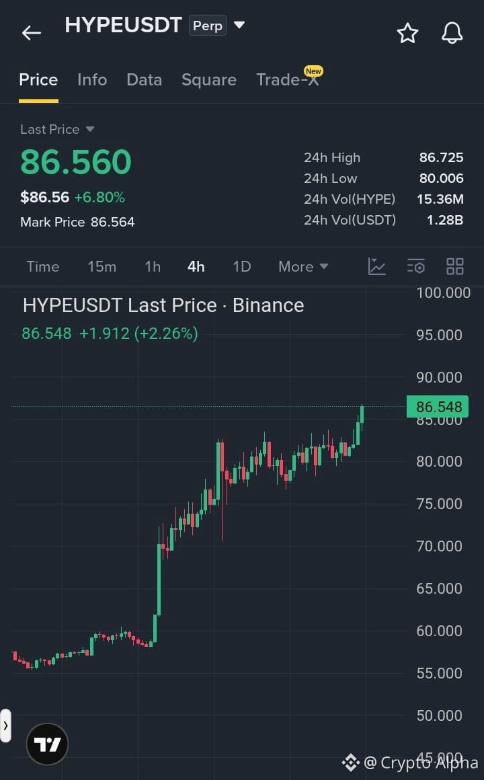Click the +1.912 (+2.26%) candle change text
The width and height of the screenshot is (484, 780).
138,334
